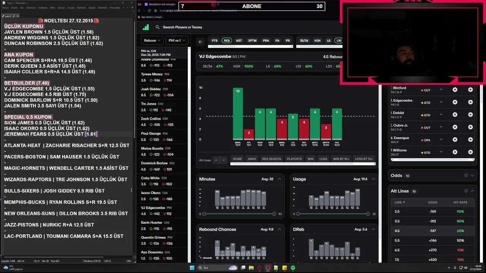Collapse the Rebound Chances panel
This screenshot has width=486, height=273.
279,229
